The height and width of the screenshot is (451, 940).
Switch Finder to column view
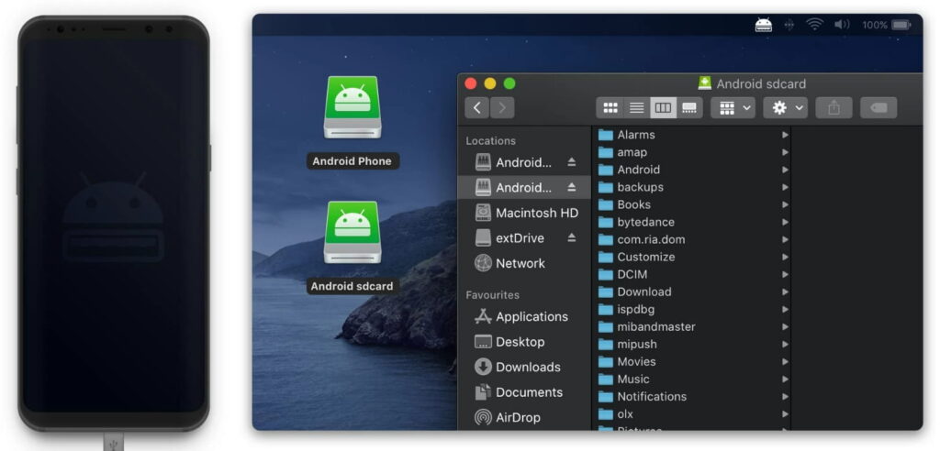(x=663, y=108)
